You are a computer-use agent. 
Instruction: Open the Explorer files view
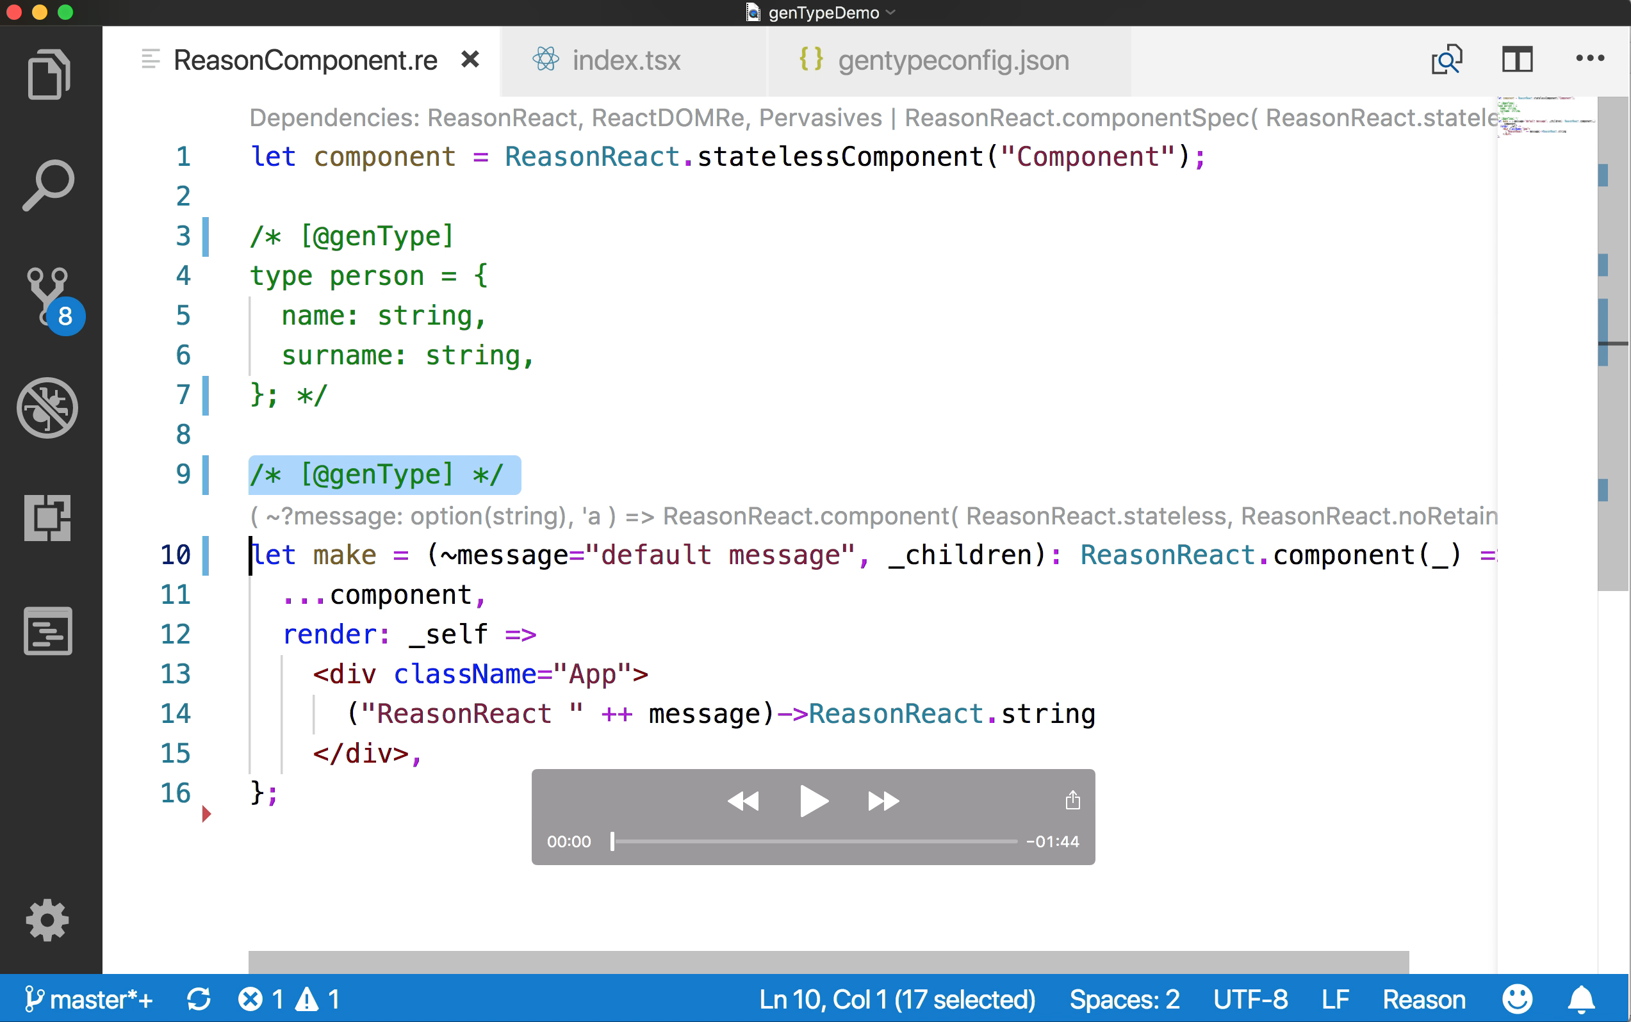coord(49,74)
